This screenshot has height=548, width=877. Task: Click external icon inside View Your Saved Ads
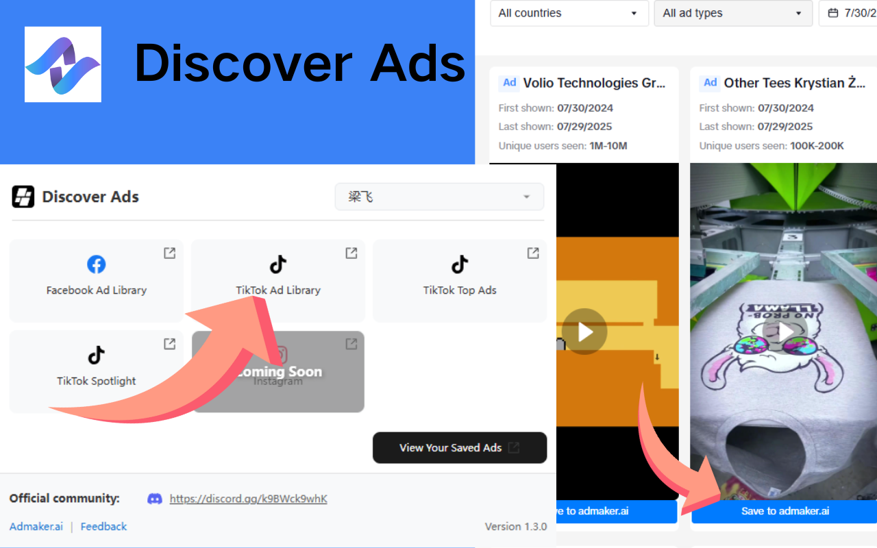(514, 448)
